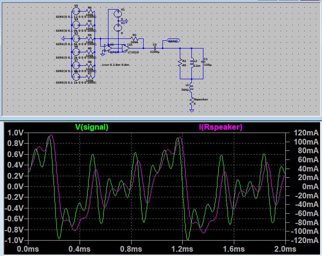Click the 1.2ms time axis label
Screen dimensions: 322x256
click(182, 249)
